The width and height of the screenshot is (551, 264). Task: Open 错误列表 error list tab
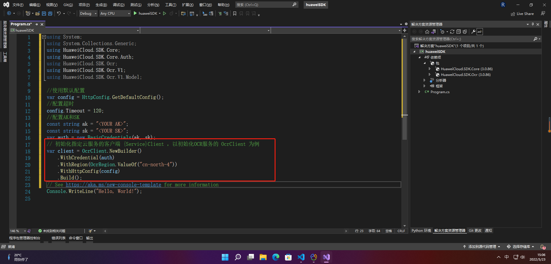(x=59, y=238)
